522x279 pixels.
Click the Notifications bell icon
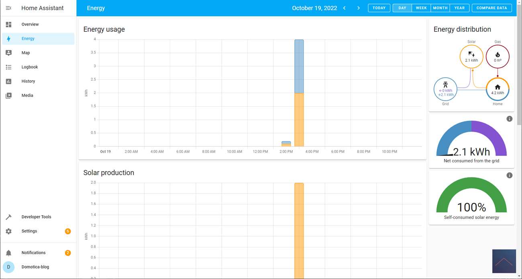tap(8, 253)
